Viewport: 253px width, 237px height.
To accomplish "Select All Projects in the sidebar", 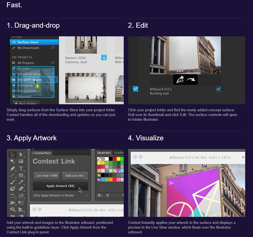I will 34,63.
